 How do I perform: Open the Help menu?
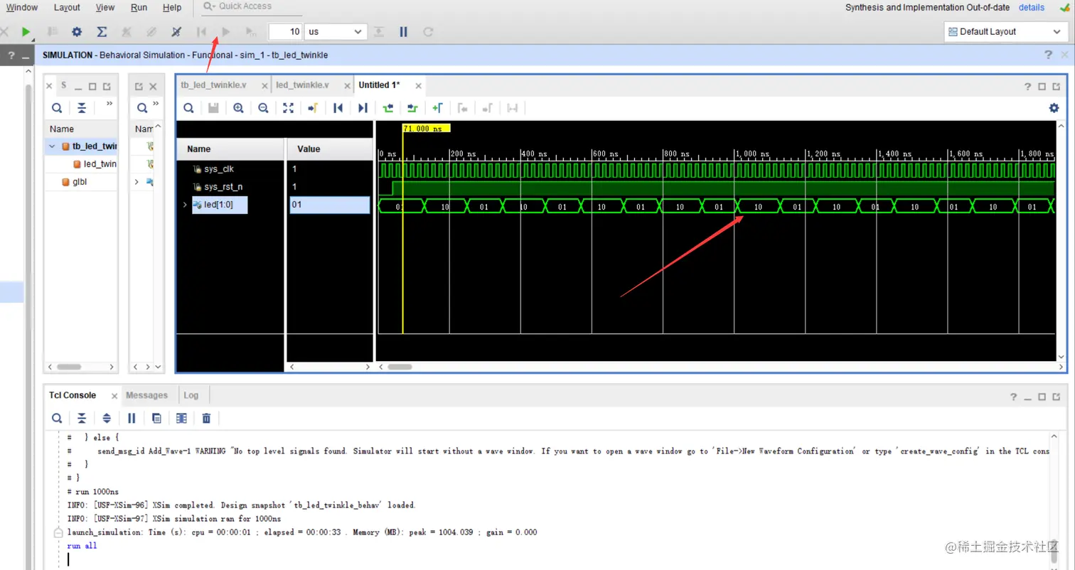172,7
